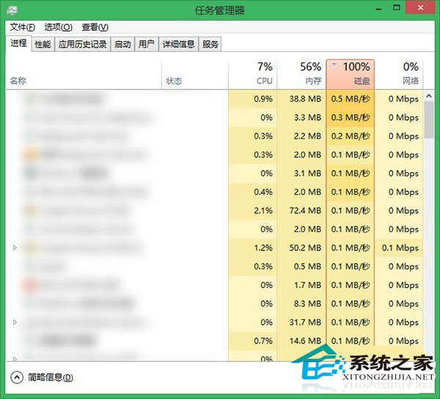The image size is (440, 399).
Task: Open the 应用历史记录 tab
Action: (x=82, y=44)
